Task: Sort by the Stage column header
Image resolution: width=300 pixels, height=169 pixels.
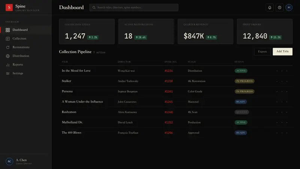Action: pyautogui.click(x=192, y=62)
